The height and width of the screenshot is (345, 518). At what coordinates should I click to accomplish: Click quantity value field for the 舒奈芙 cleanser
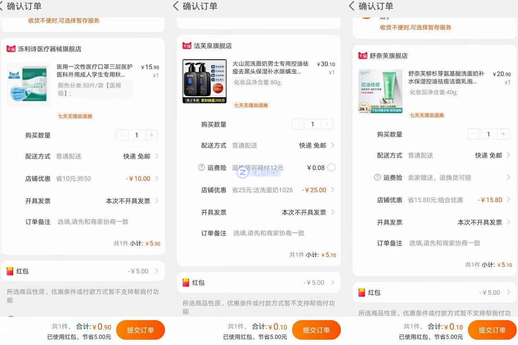(488, 134)
